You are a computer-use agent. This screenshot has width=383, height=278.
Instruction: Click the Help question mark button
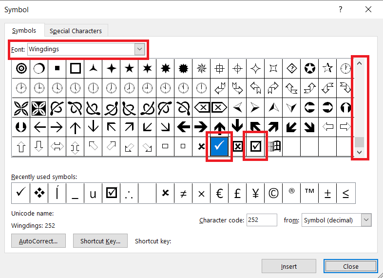point(341,10)
